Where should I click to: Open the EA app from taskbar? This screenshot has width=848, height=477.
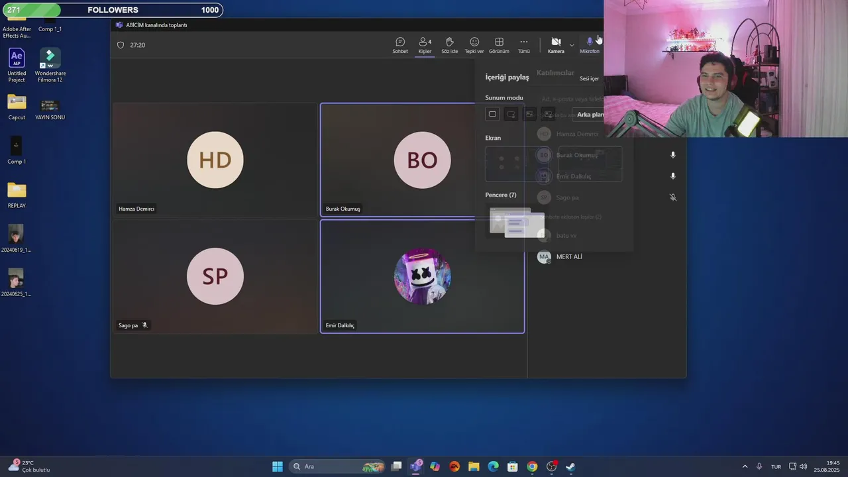pyautogui.click(x=454, y=466)
